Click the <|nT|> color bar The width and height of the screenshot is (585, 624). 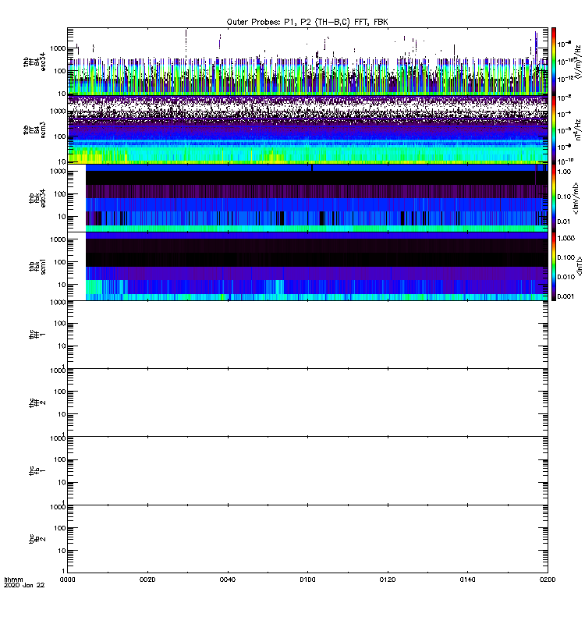point(554,266)
